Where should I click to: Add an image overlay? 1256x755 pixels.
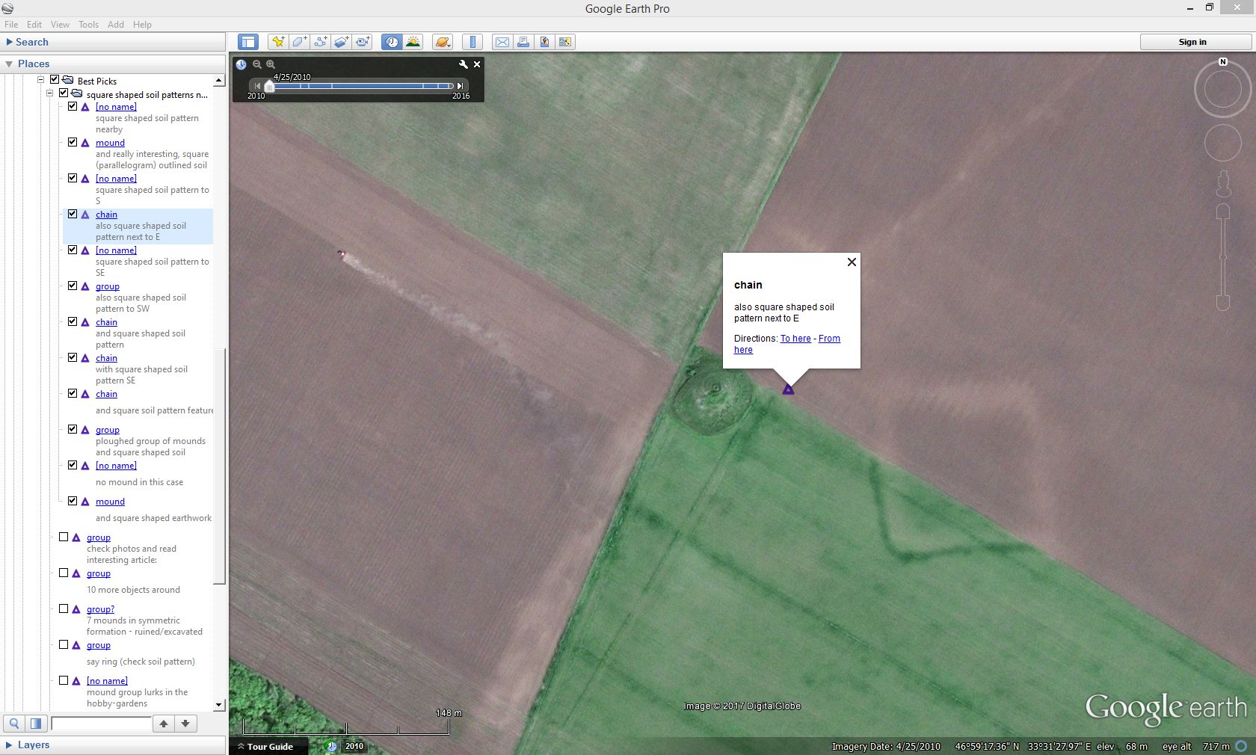[341, 42]
